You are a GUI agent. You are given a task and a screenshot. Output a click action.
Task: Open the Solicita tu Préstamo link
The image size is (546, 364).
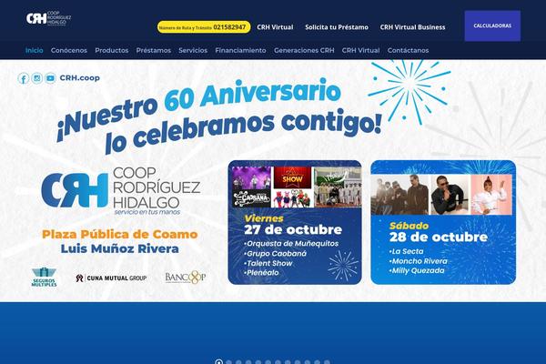click(337, 27)
